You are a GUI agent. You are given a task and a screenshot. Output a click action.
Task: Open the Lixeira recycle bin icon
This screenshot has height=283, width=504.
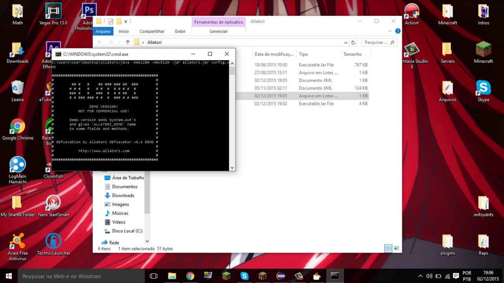[x=17, y=92]
